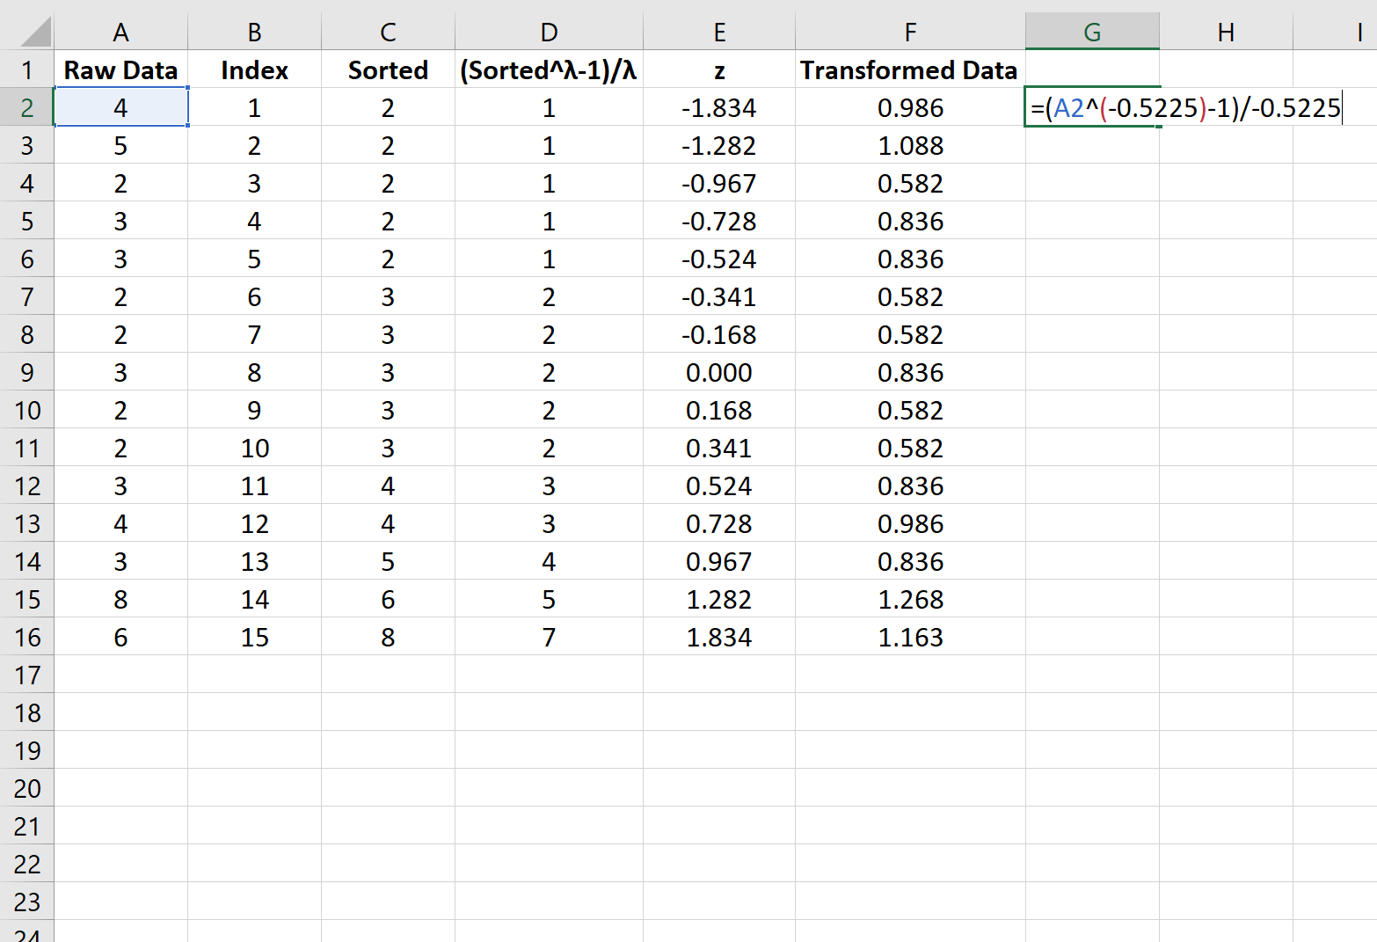Click the 'z' header cell

coord(719,69)
